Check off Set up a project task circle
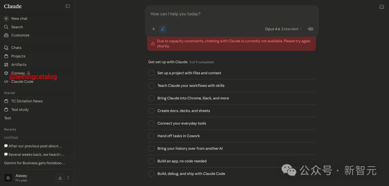The height and width of the screenshot is (186, 389). point(151,73)
